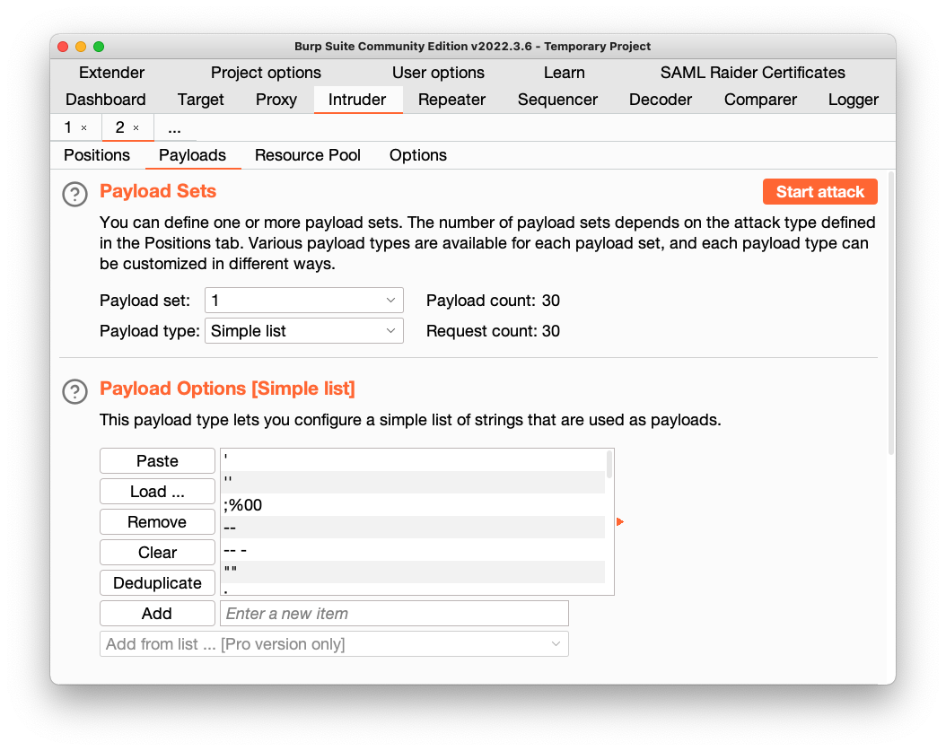Open the Target tab
Screen dimensions: 946x751
tap(200, 100)
